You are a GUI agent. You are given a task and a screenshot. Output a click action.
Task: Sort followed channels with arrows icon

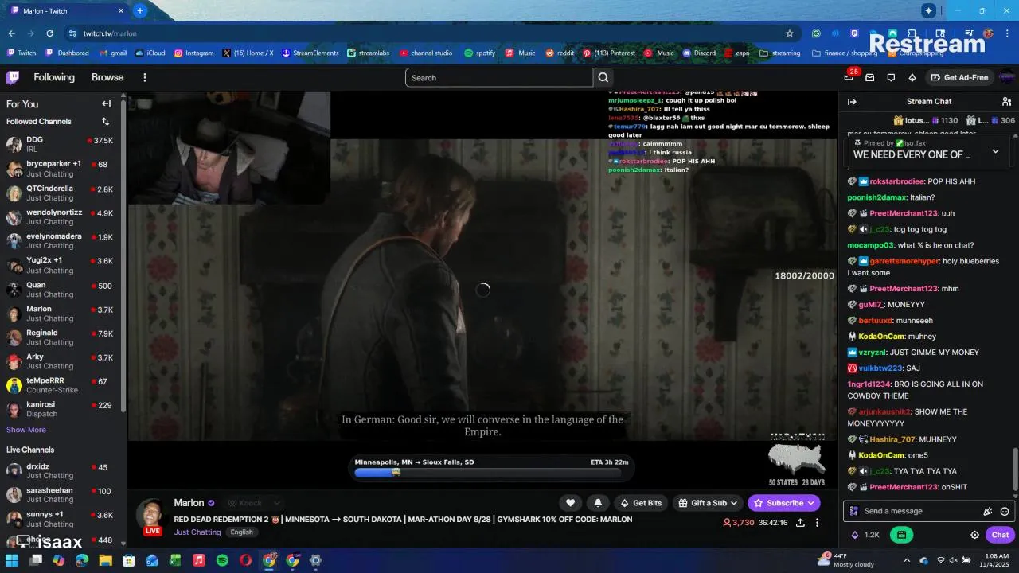105,122
